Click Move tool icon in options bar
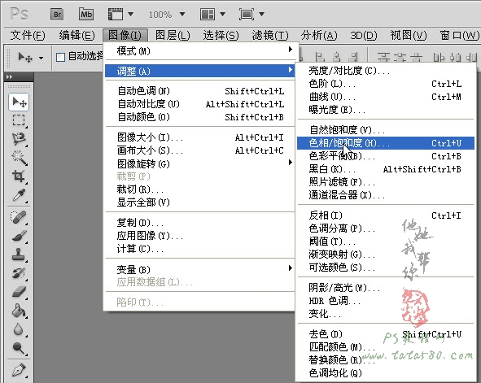481x383 pixels. pyautogui.click(x=25, y=57)
